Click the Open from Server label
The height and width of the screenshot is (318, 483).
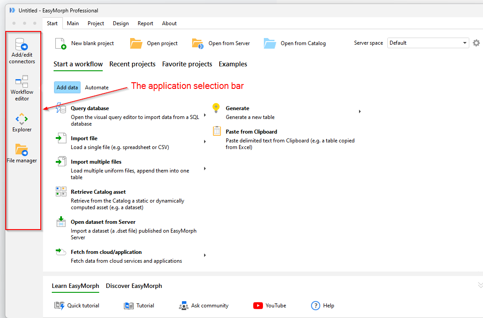229,43
